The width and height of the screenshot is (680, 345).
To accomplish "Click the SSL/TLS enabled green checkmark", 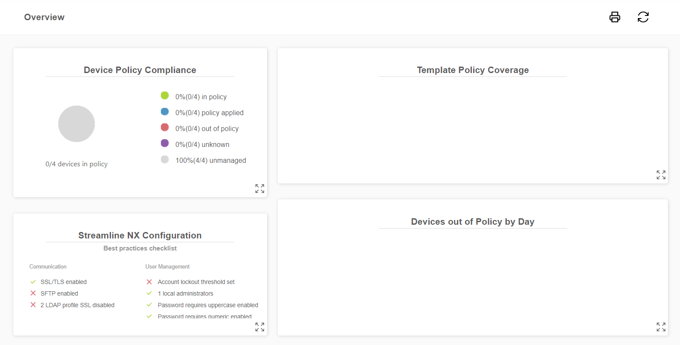I will (33, 282).
